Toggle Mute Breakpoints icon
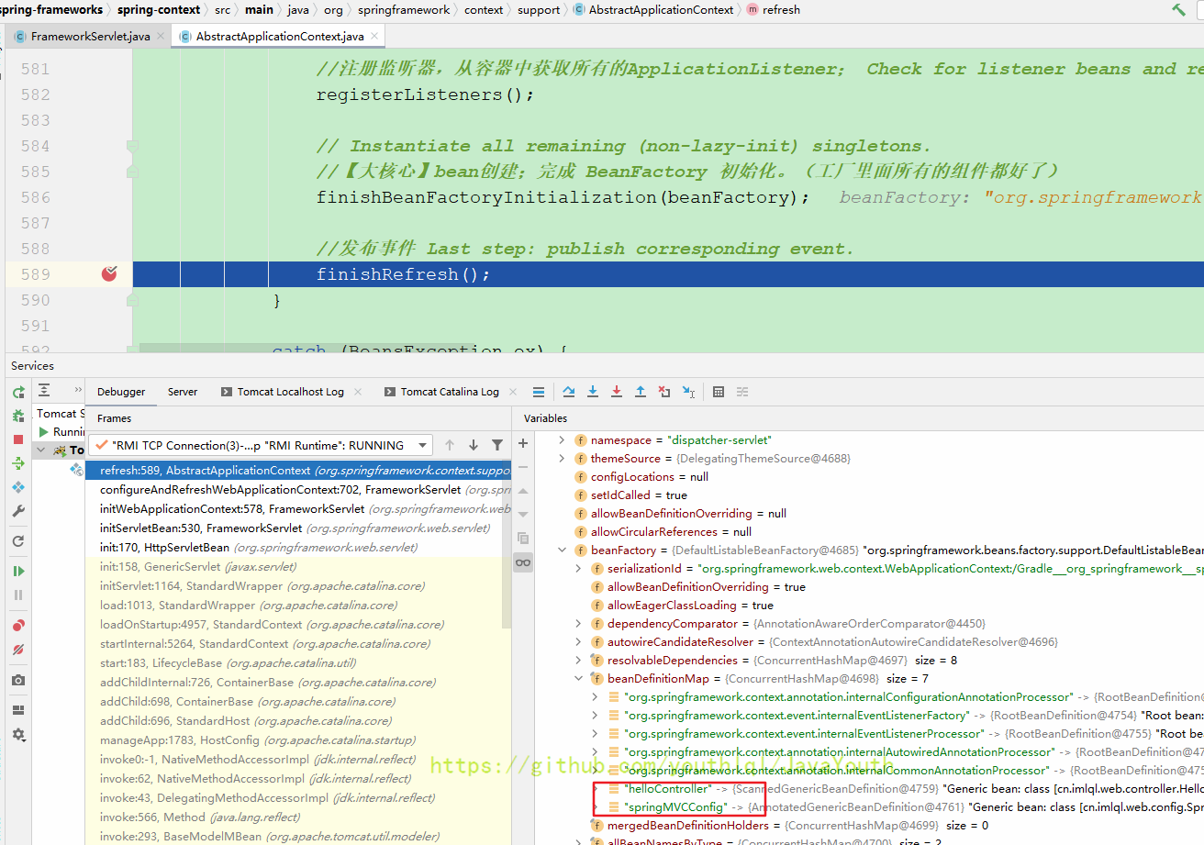This screenshot has width=1204, height=845. pyautogui.click(x=18, y=649)
